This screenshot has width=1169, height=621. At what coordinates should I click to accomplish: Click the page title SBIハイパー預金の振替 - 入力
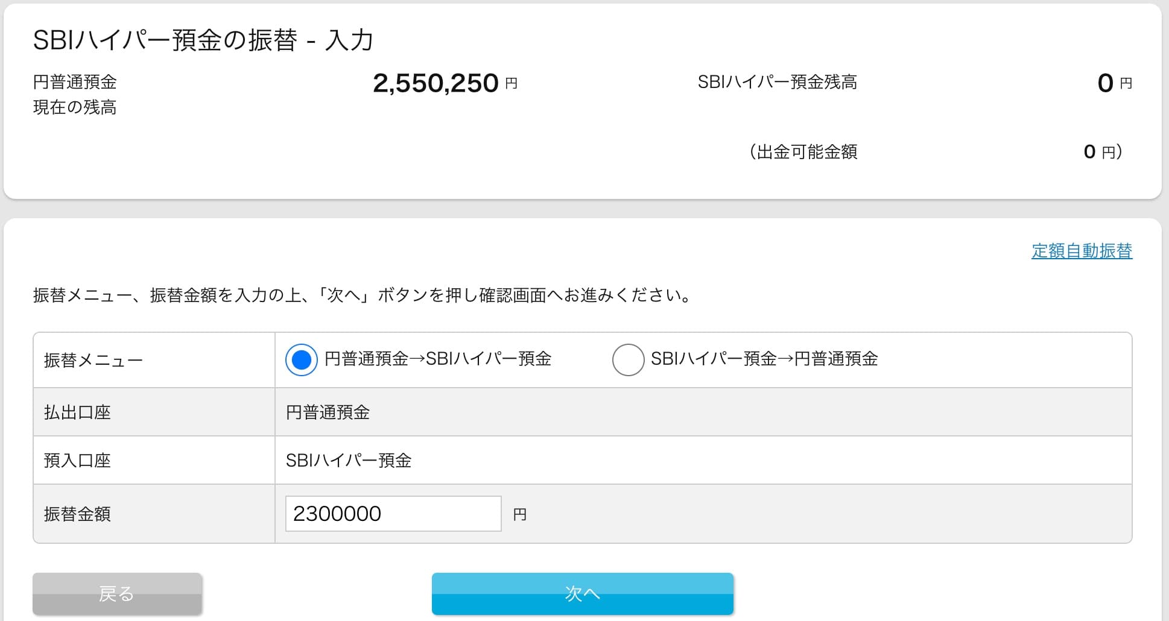203,40
